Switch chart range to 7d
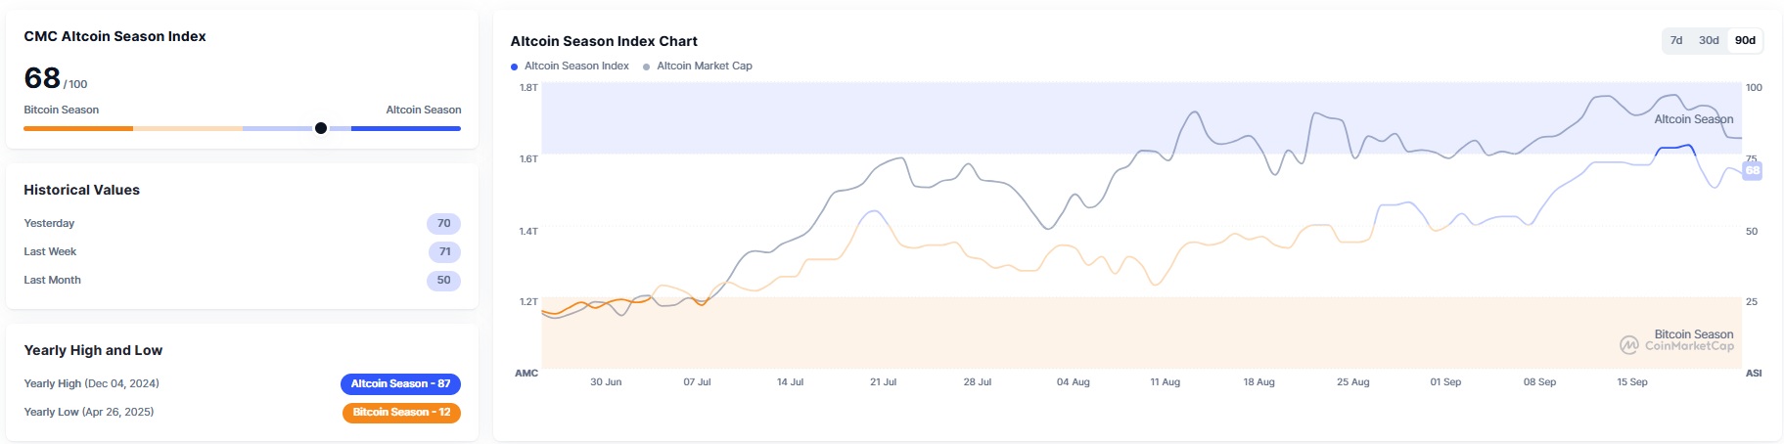The height and width of the screenshot is (444, 1784). [1676, 40]
